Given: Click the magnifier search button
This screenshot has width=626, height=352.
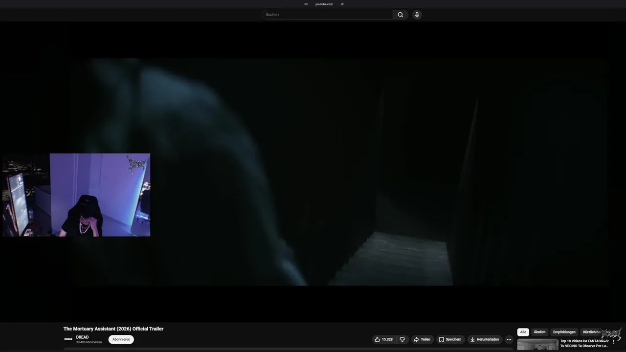Looking at the screenshot, I should 400,15.
